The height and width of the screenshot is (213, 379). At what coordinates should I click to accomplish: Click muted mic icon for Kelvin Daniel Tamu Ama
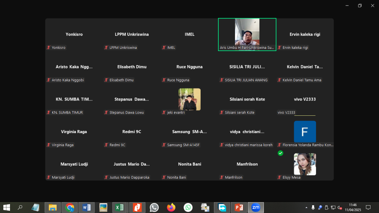coord(279,80)
